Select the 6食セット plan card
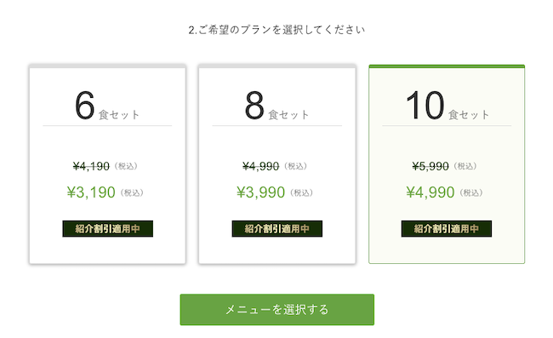553x338 pixels. click(107, 164)
